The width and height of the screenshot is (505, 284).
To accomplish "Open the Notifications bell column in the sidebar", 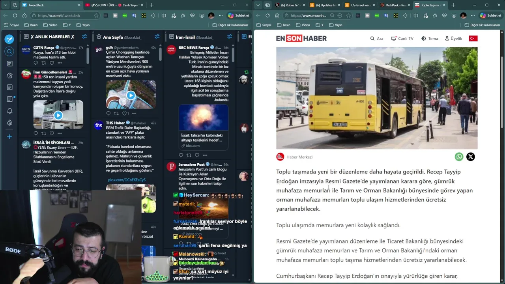I will click(x=9, y=111).
